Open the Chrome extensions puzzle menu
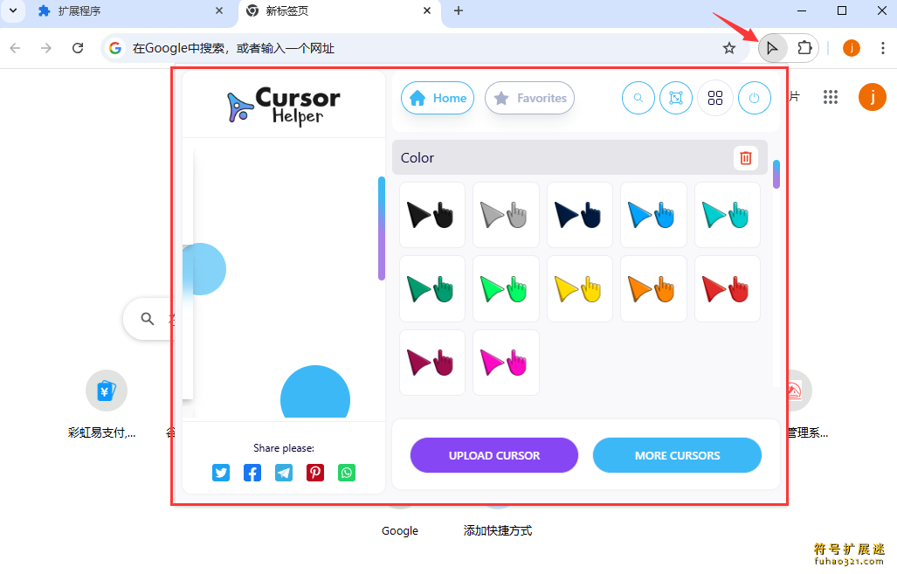Viewport: 897px width, 574px height. 804,48
